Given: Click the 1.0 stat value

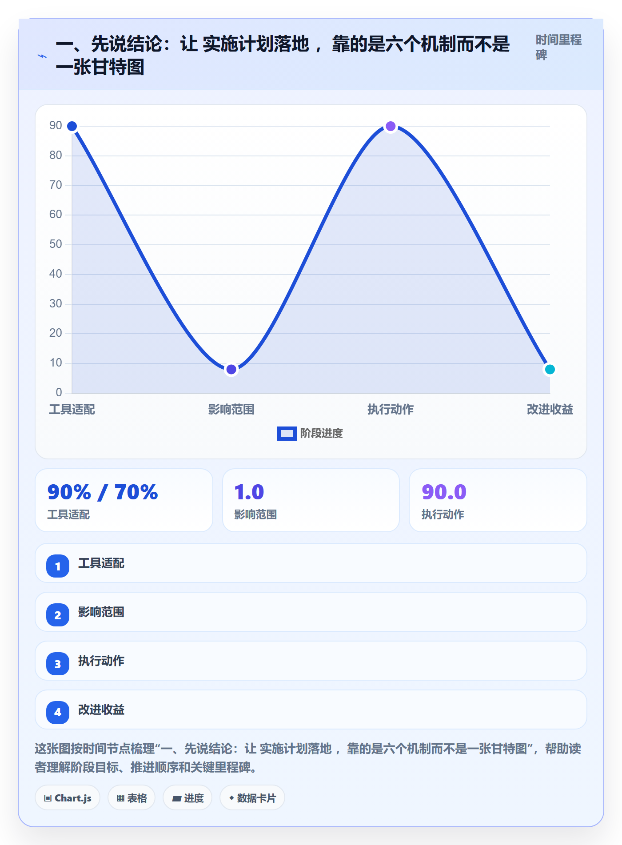Looking at the screenshot, I should pyautogui.click(x=249, y=492).
